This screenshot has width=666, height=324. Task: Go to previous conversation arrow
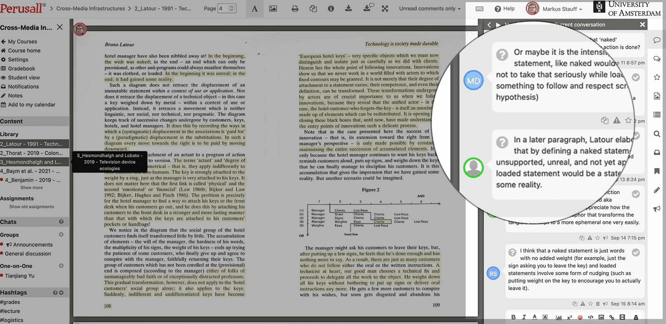[489, 25]
